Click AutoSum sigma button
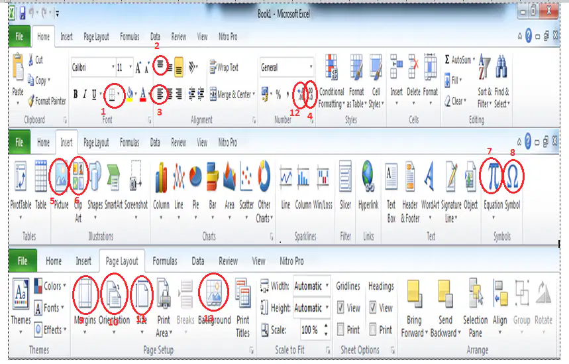The height and width of the screenshot is (364, 569). [460, 59]
